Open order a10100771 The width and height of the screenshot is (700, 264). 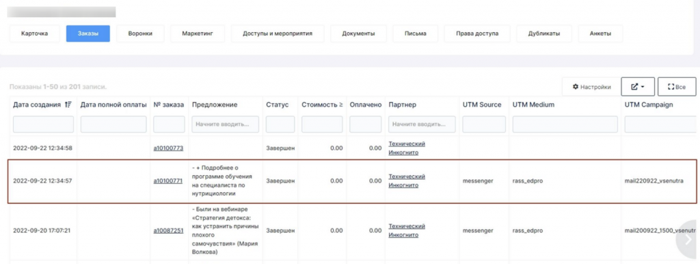(x=168, y=181)
